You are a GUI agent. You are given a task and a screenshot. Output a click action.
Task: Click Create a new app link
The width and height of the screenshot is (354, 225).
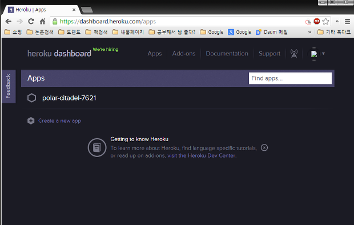(59, 121)
